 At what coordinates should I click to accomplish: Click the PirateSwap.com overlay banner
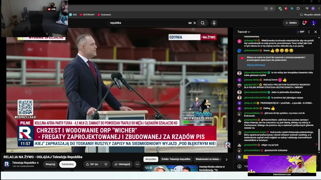(x=282, y=166)
